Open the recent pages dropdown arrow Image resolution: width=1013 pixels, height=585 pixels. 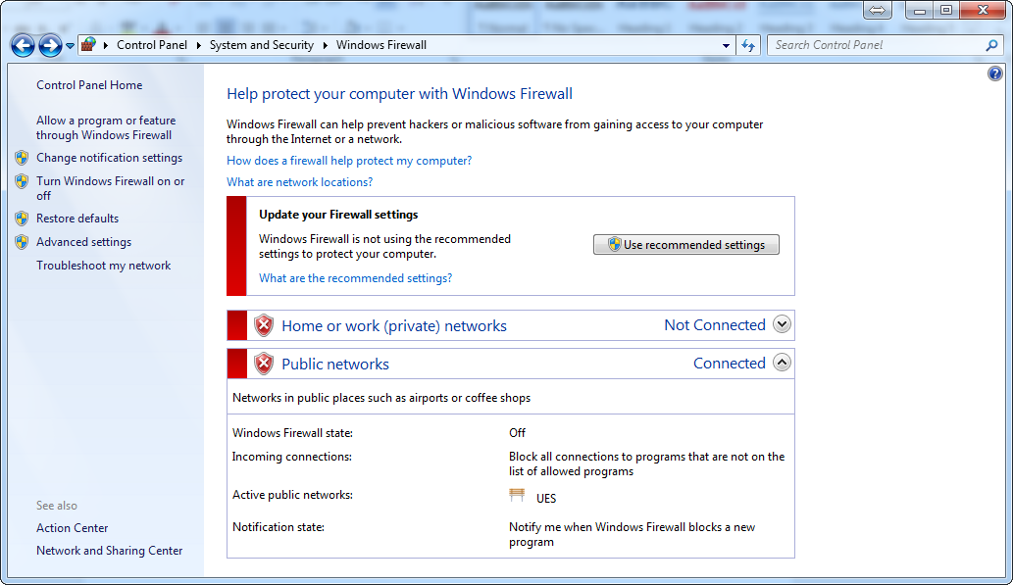pyautogui.click(x=70, y=46)
